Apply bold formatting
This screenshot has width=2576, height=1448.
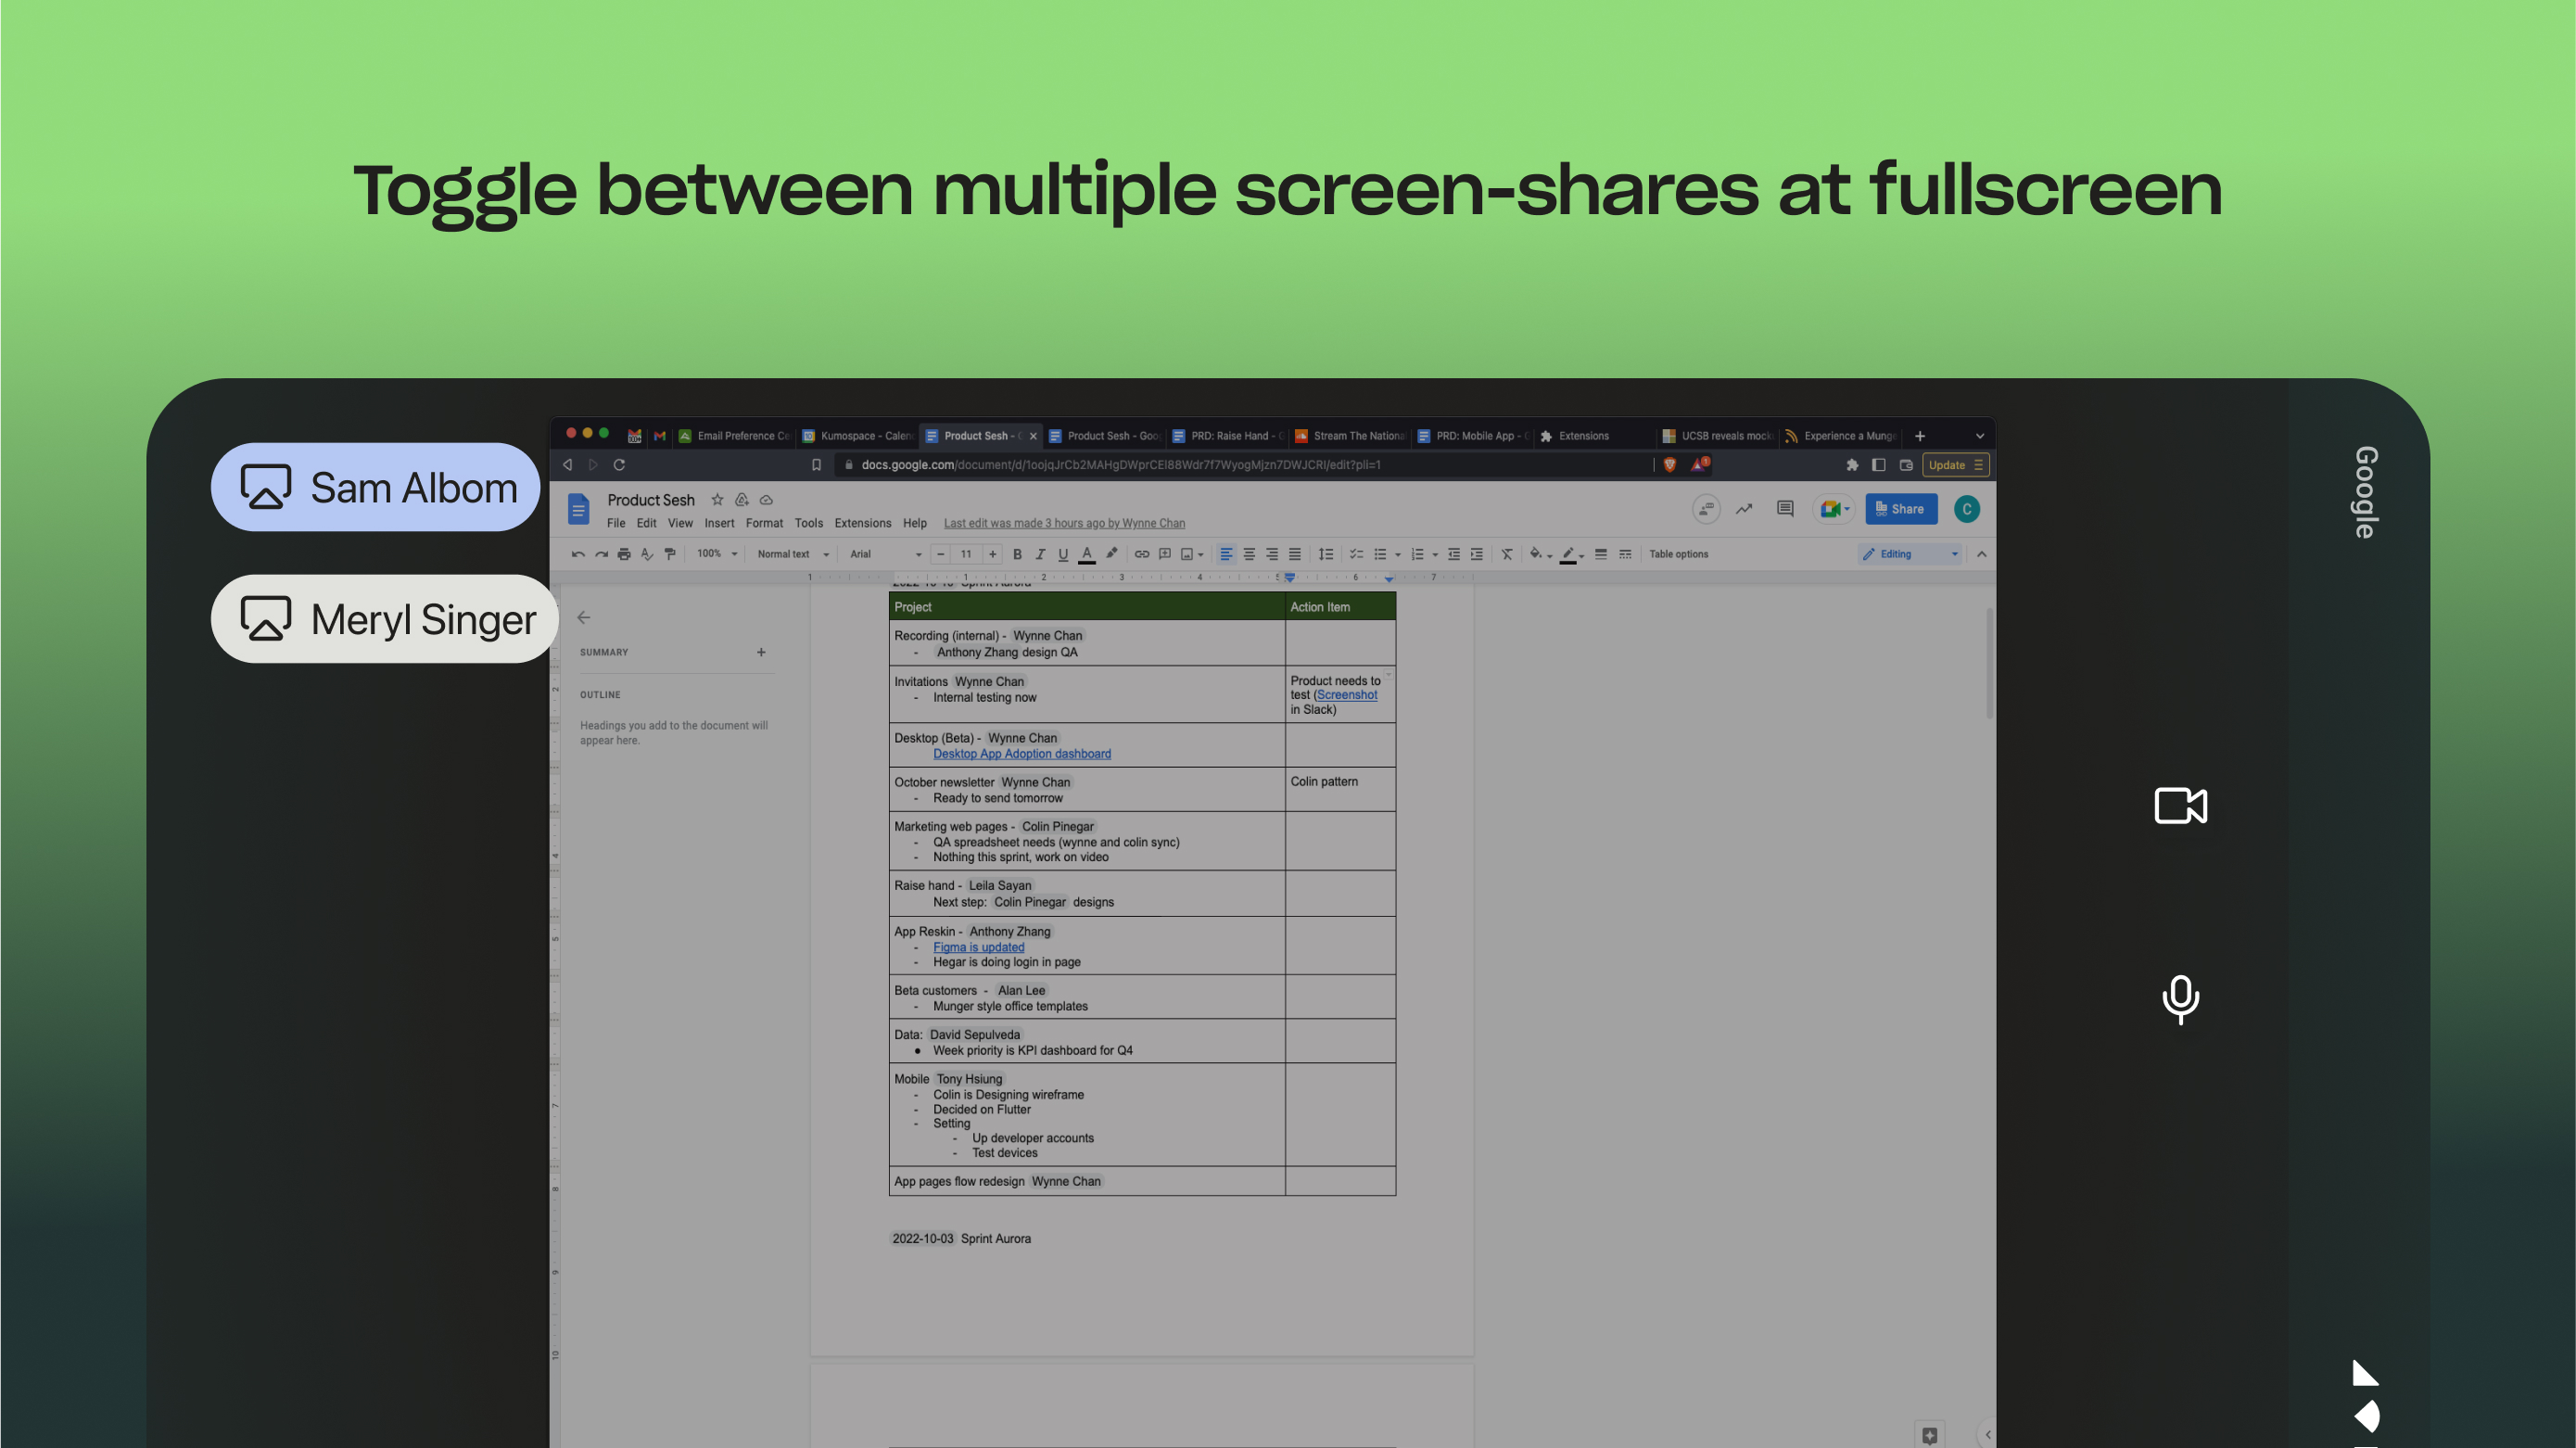1017,554
